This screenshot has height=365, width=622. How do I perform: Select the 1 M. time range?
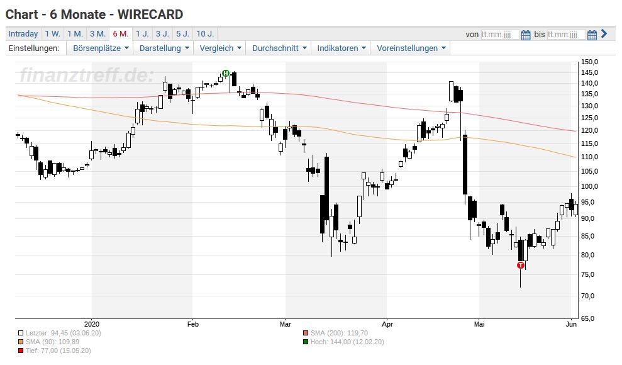click(x=75, y=34)
